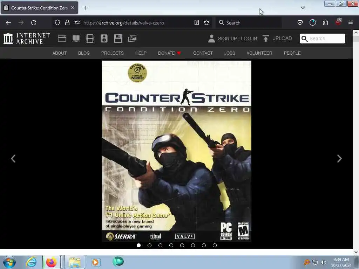Image resolution: width=359 pixels, height=269 pixels.
Task: Open the Firefox hamburger menu
Action: pyautogui.click(x=351, y=22)
